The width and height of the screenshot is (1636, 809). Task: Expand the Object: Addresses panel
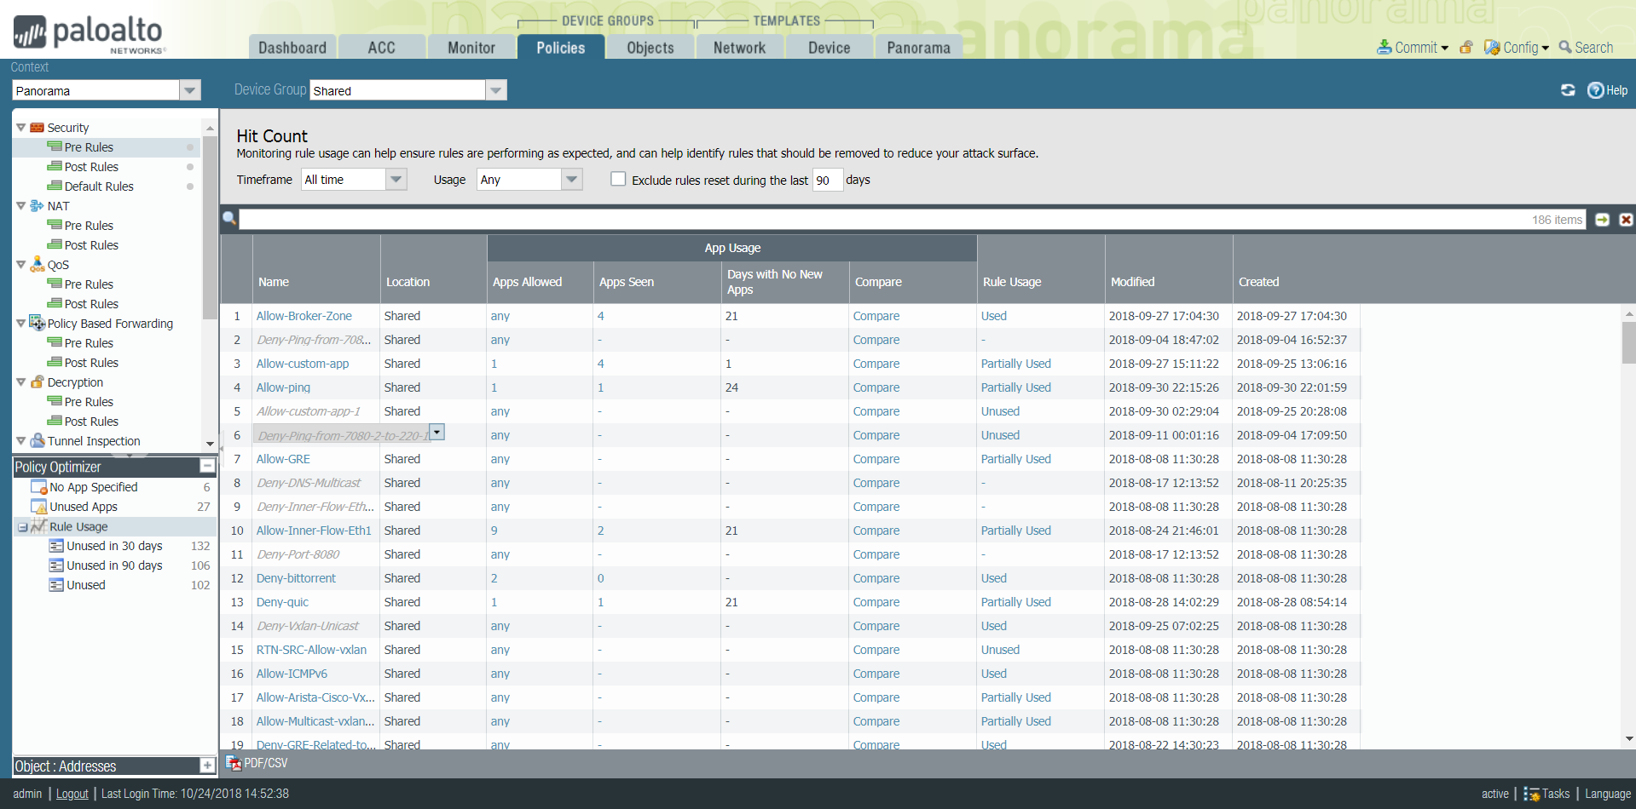[x=206, y=766]
